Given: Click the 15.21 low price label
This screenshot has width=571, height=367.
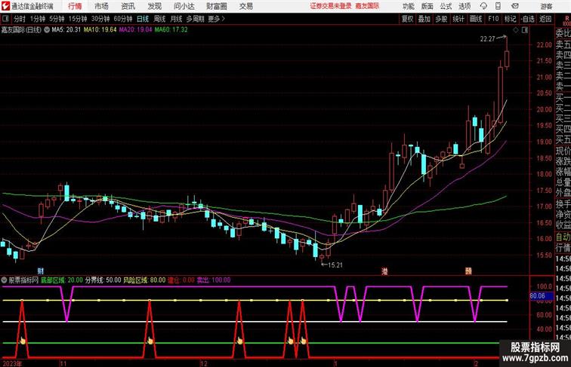Looking at the screenshot, I should [x=335, y=265].
